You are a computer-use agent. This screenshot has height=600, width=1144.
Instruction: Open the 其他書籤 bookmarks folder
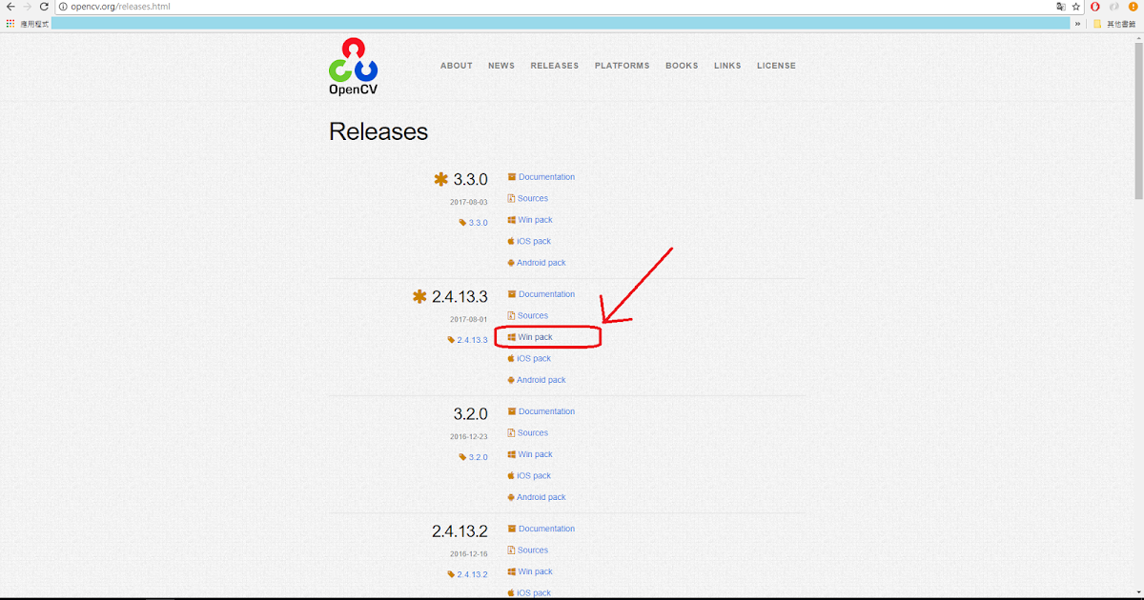[1115, 23]
